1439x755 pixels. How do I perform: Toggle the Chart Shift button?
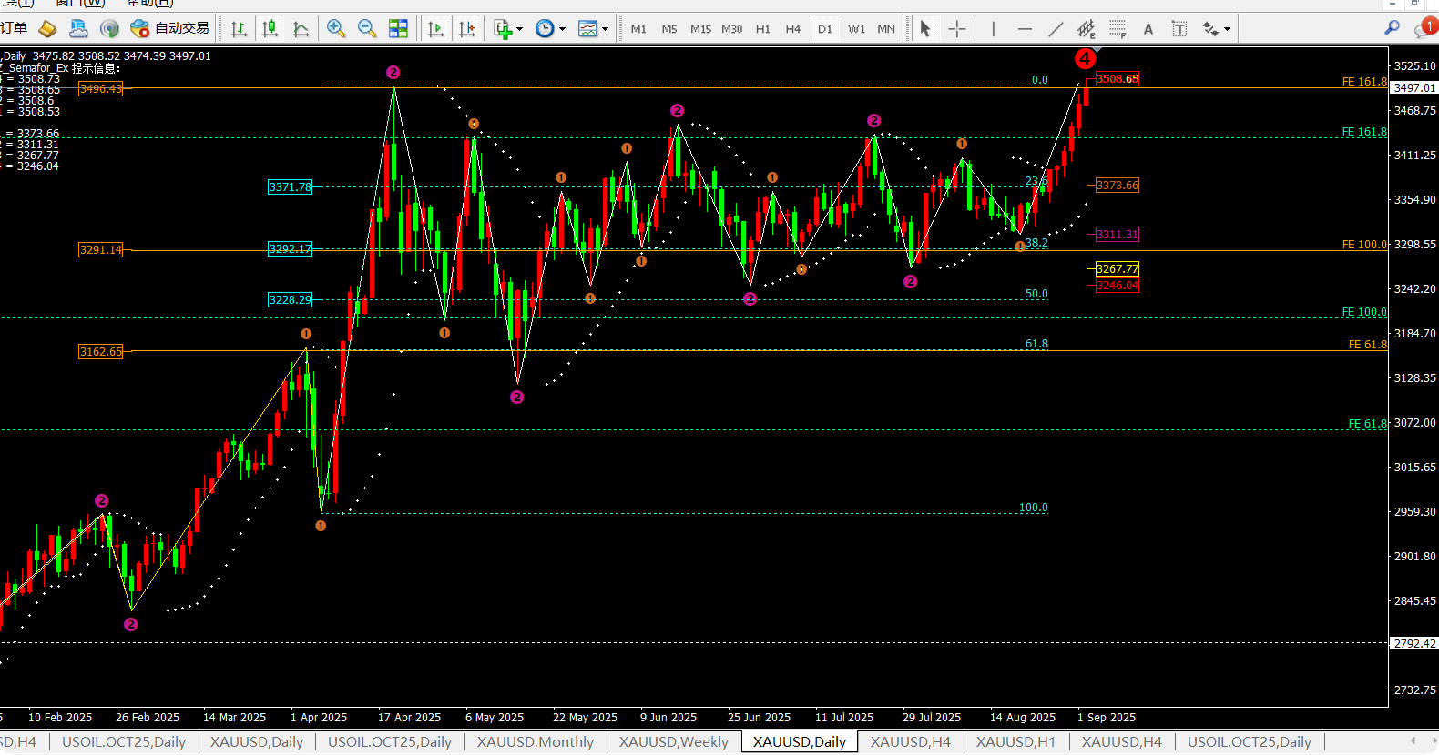[467, 29]
